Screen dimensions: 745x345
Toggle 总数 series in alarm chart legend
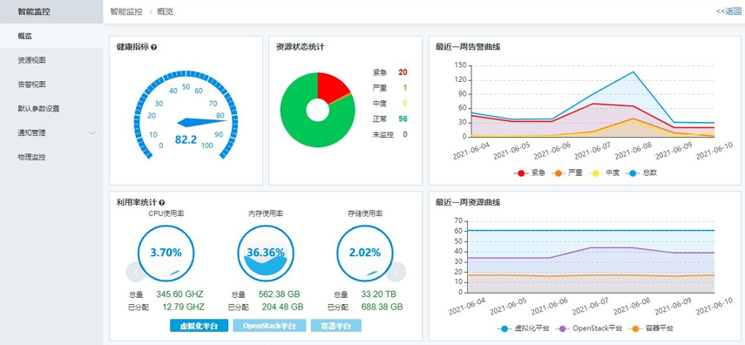pyautogui.click(x=641, y=173)
